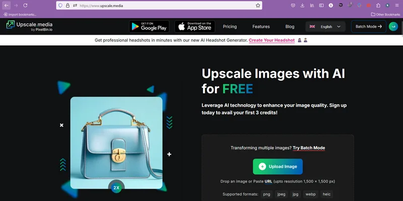
Task: Click the jpeg format tag
Action: [281, 194]
